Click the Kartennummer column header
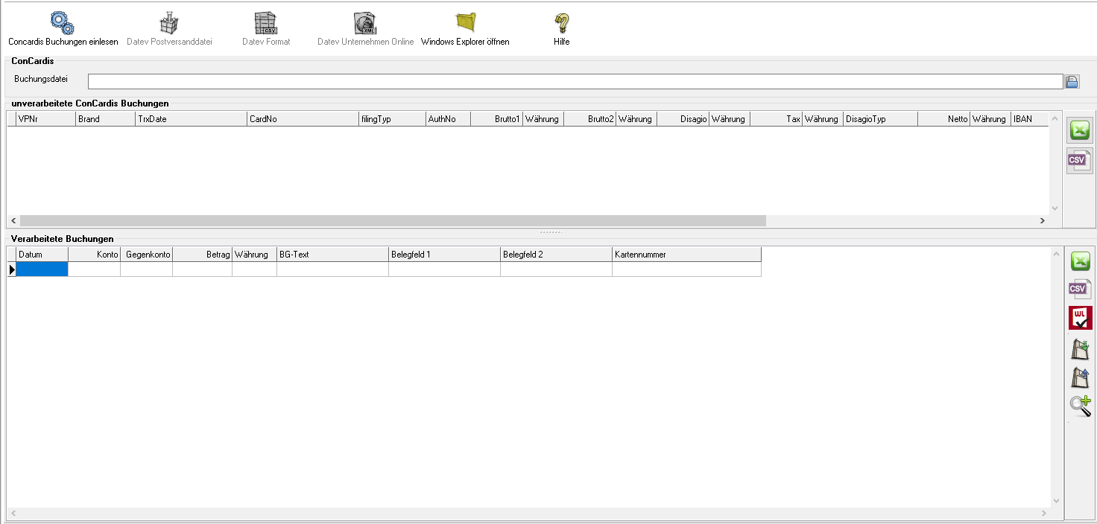1097x524 pixels. [686, 255]
